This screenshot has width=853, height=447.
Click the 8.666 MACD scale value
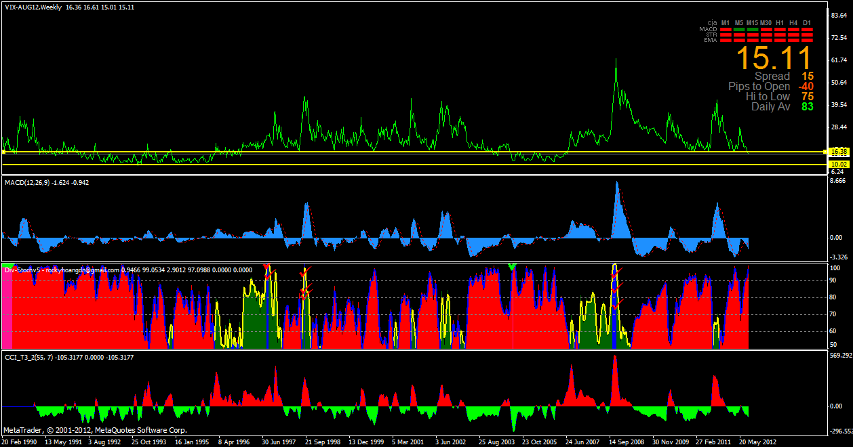point(839,181)
